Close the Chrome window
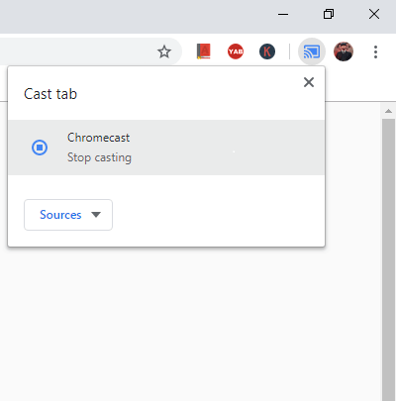 [374, 14]
